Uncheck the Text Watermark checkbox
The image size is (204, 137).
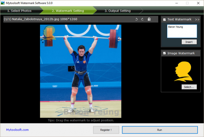[164, 19]
